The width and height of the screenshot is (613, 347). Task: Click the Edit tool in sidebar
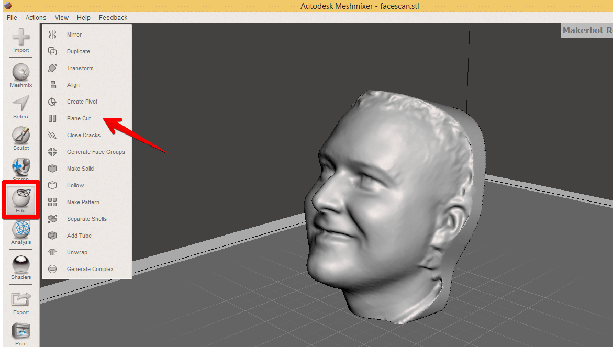[x=21, y=200]
